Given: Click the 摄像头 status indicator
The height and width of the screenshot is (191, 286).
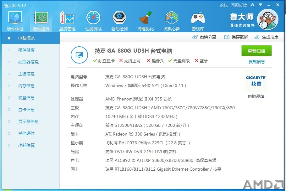Looking at the screenshot, I should [155, 61].
